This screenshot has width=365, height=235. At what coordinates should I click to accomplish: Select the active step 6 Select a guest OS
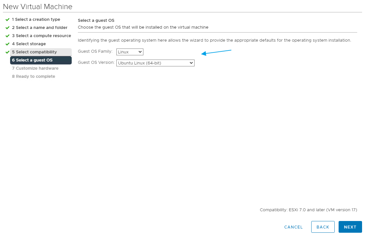click(32, 60)
